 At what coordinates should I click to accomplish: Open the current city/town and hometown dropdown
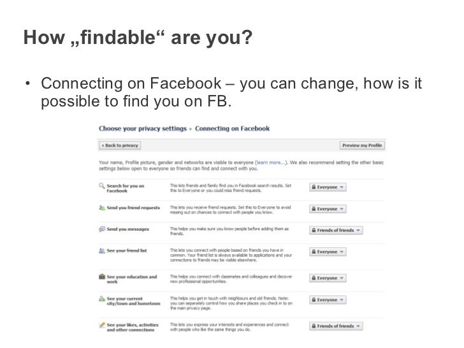tap(328, 300)
